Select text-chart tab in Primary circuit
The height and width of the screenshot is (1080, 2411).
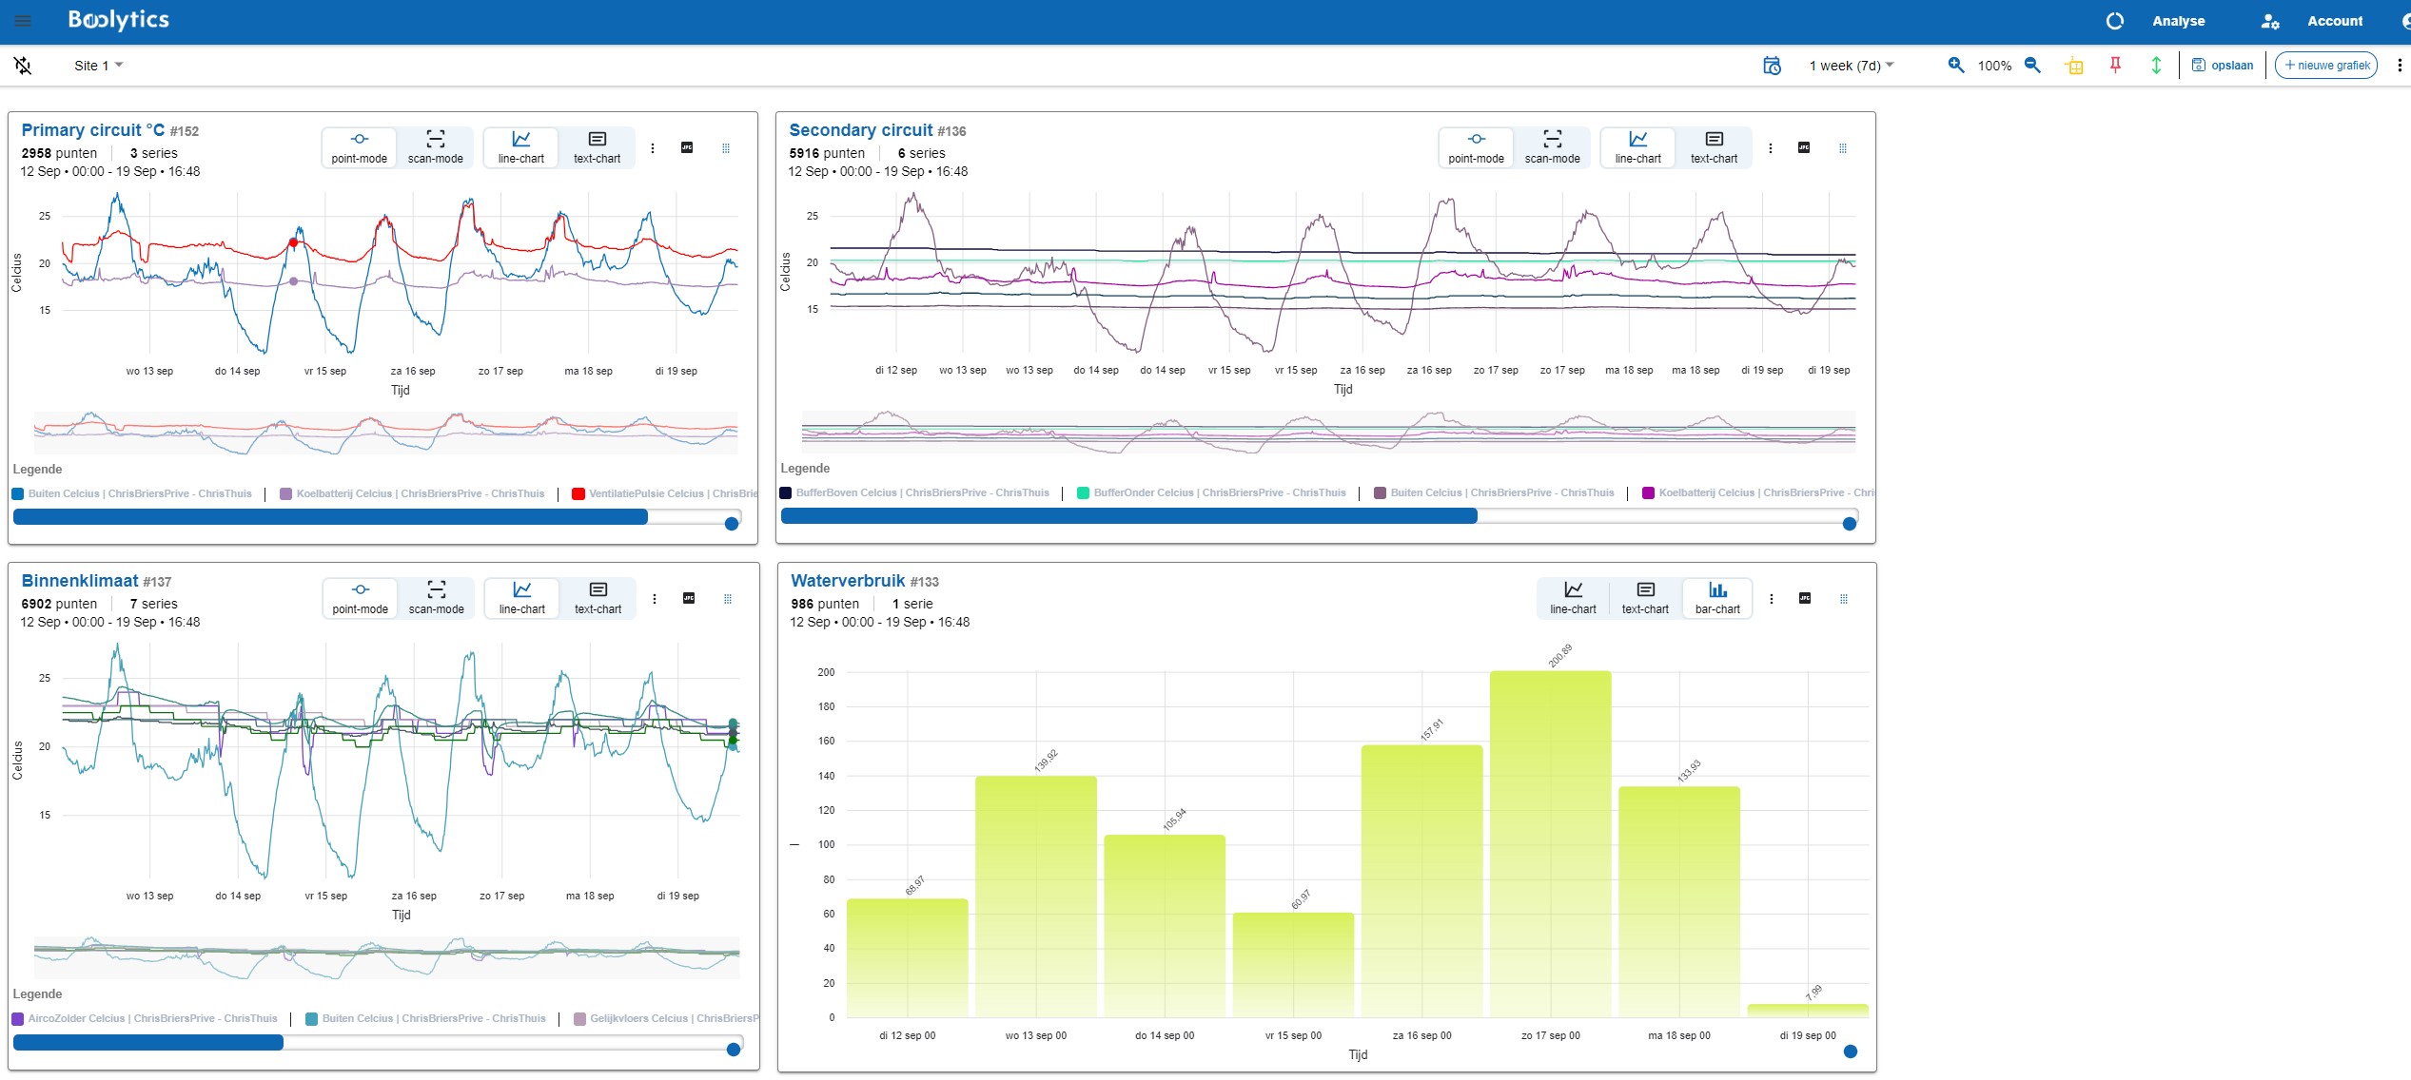(597, 147)
